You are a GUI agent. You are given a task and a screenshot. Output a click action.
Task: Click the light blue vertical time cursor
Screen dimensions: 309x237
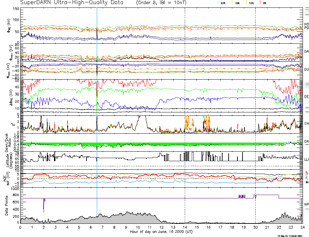[97, 102]
